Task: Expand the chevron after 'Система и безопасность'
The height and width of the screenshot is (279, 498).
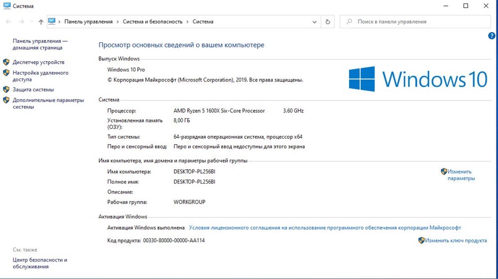Action: 187,21
